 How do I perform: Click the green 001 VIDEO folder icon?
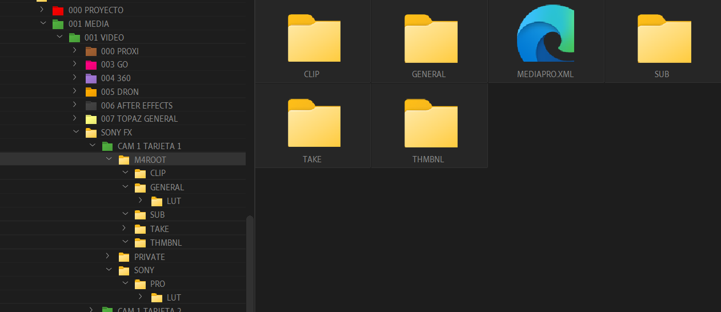point(74,38)
